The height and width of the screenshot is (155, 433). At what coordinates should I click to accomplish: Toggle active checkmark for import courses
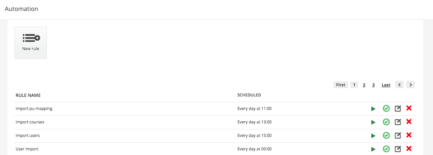point(386,122)
